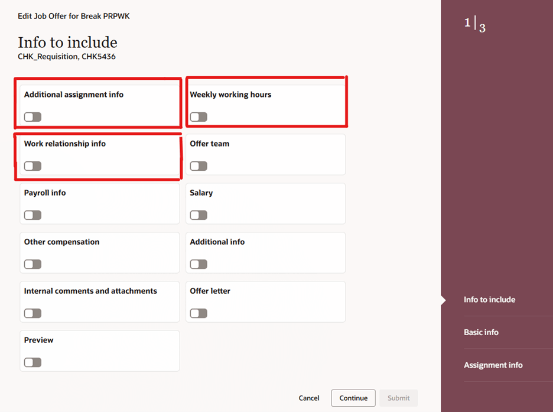Toggle the Salary switch
553x412 pixels.
tap(199, 215)
